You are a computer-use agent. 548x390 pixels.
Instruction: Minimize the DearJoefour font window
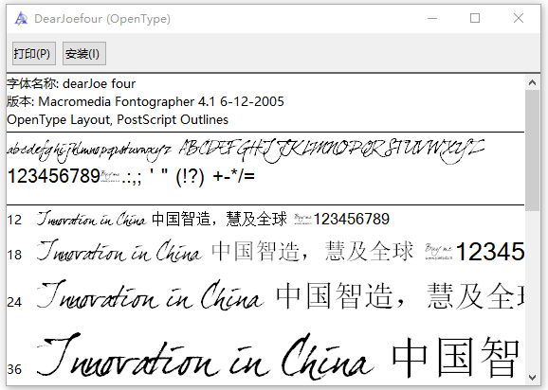click(432, 18)
